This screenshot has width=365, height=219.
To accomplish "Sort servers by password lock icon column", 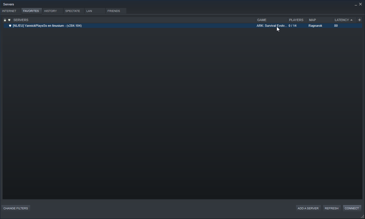I will [5, 20].
